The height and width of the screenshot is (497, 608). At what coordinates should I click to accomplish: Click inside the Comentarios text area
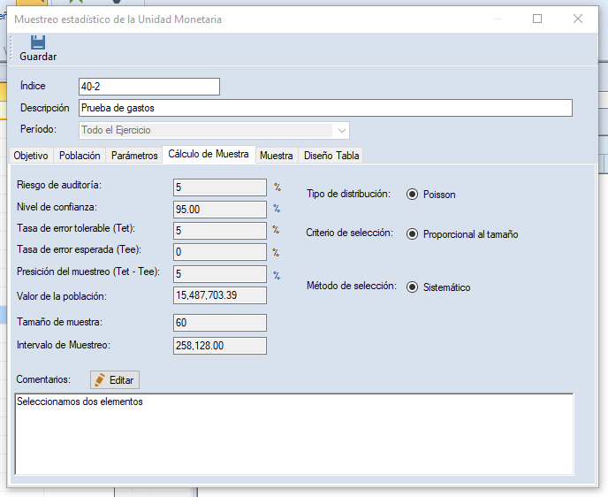tap(293, 432)
